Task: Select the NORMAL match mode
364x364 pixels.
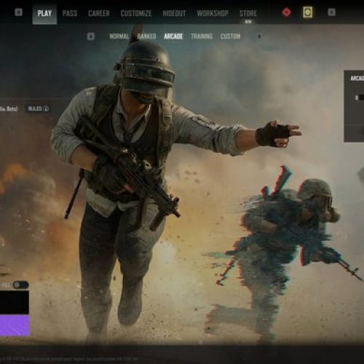Action: (119, 36)
